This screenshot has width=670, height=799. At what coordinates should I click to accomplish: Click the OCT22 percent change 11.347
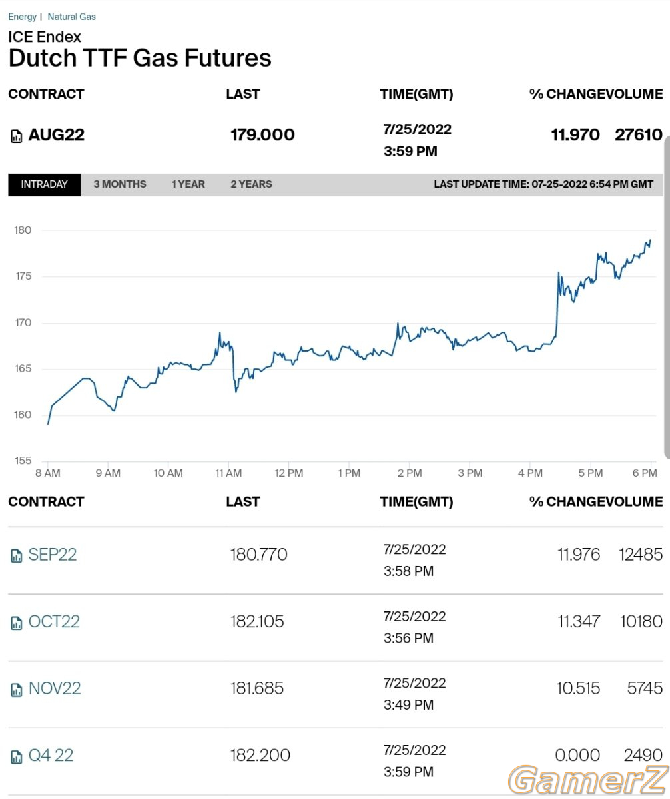click(579, 622)
